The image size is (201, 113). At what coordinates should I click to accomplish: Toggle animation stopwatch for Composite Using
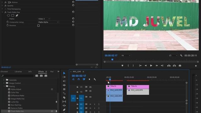(x=8, y=22)
